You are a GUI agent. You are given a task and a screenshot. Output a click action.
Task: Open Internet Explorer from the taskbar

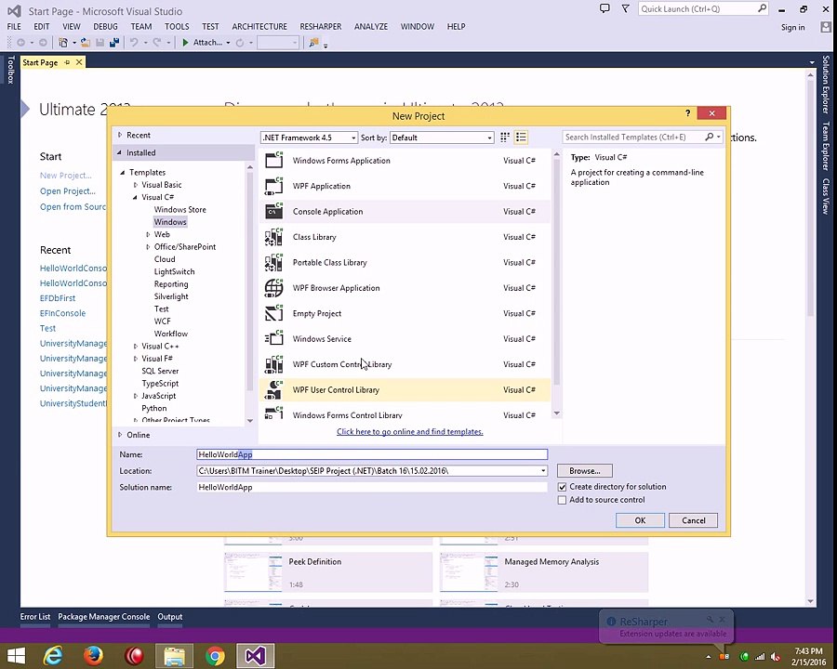coord(52,656)
